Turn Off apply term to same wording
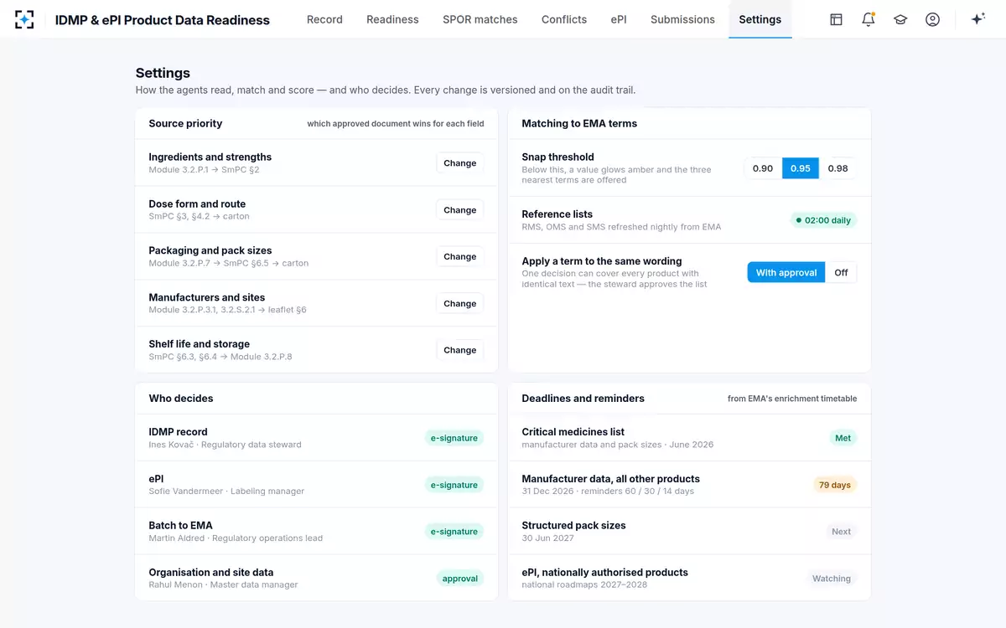Image resolution: width=1006 pixels, height=628 pixels. click(841, 272)
